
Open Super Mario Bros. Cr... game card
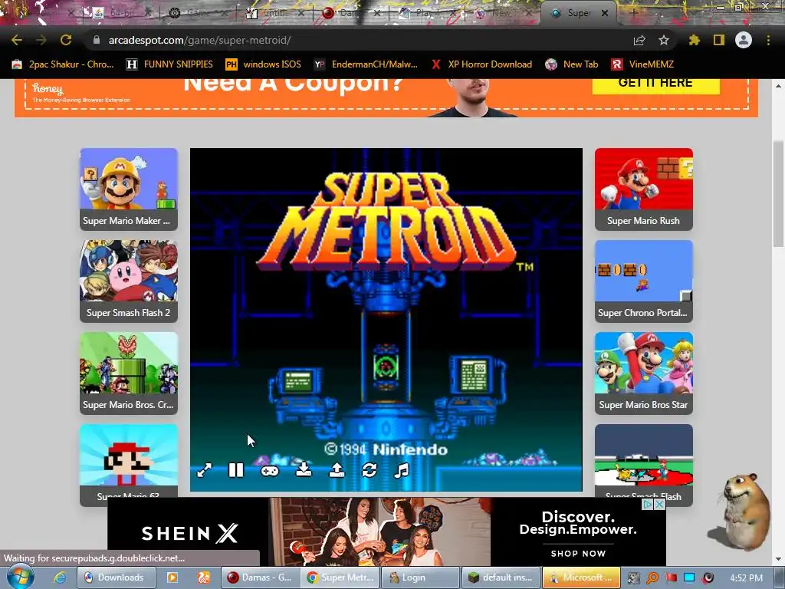point(129,373)
